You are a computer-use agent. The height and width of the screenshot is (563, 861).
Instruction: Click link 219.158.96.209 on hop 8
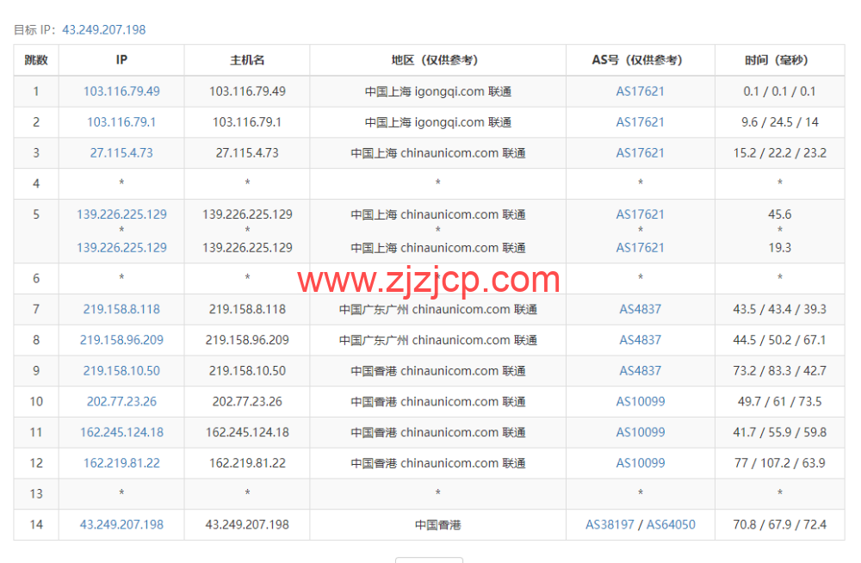point(121,339)
